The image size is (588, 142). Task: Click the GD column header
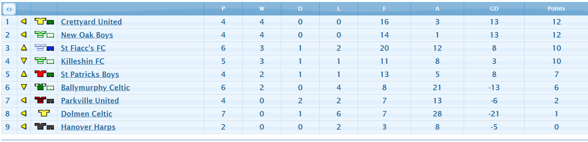coord(494,9)
